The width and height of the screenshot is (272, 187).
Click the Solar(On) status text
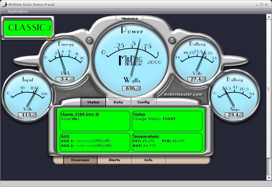coord(70,119)
